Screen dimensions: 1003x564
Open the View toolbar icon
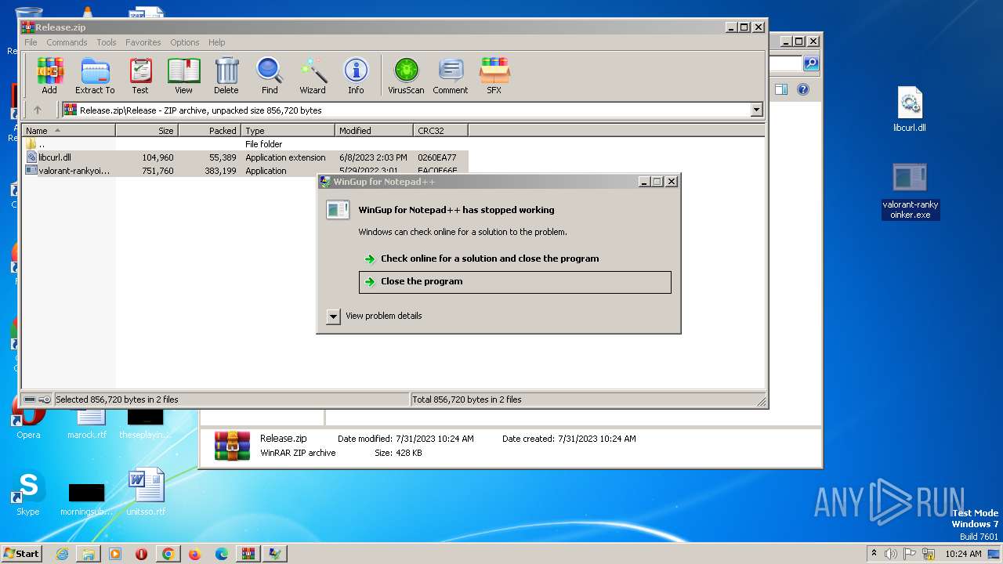[x=183, y=76]
